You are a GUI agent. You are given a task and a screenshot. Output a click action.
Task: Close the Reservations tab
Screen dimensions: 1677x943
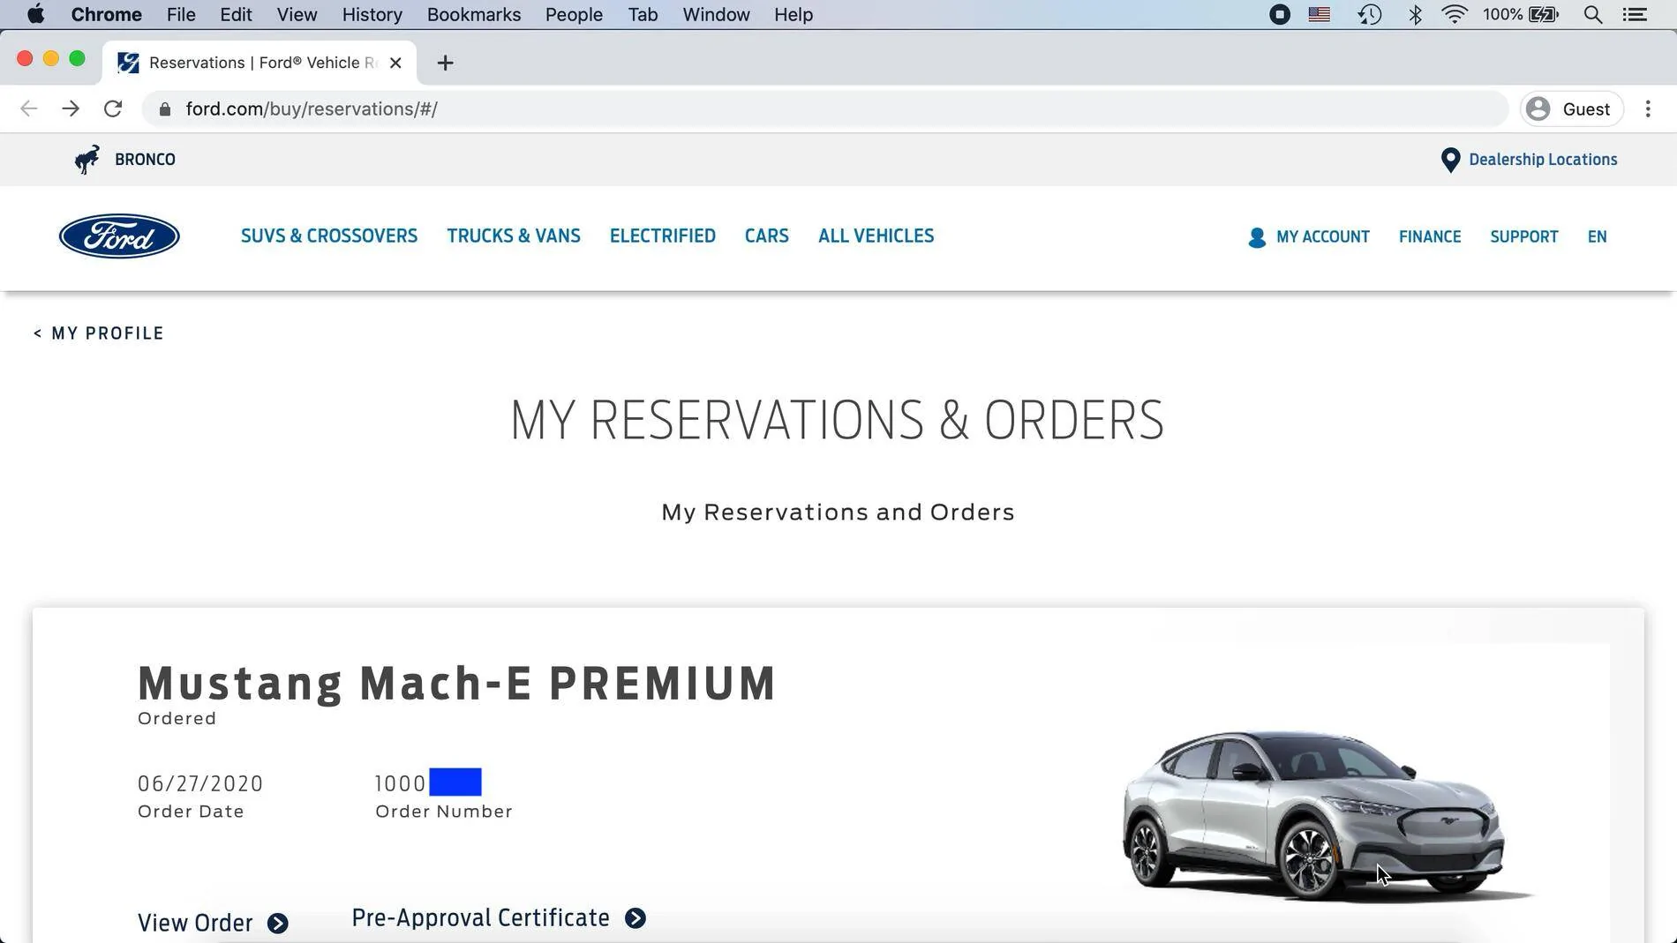click(x=395, y=63)
